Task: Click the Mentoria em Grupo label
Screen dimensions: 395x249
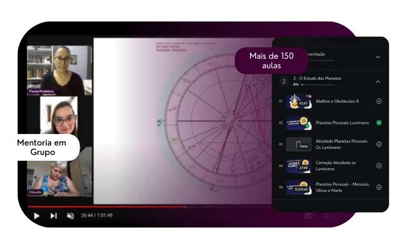Action: click(43, 148)
